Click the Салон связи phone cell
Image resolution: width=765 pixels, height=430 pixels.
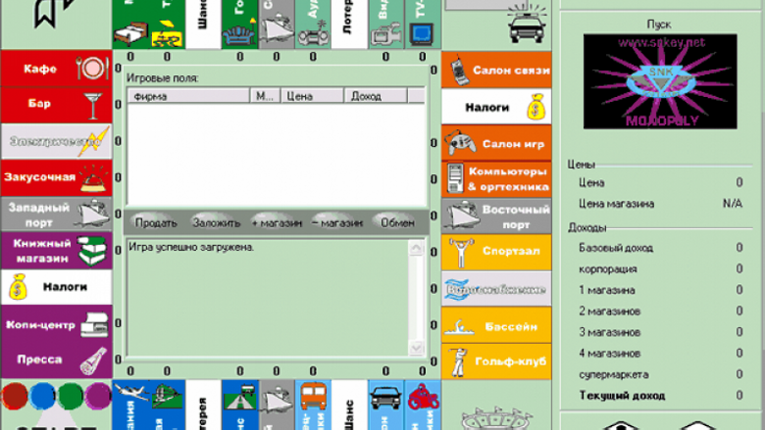(496, 71)
